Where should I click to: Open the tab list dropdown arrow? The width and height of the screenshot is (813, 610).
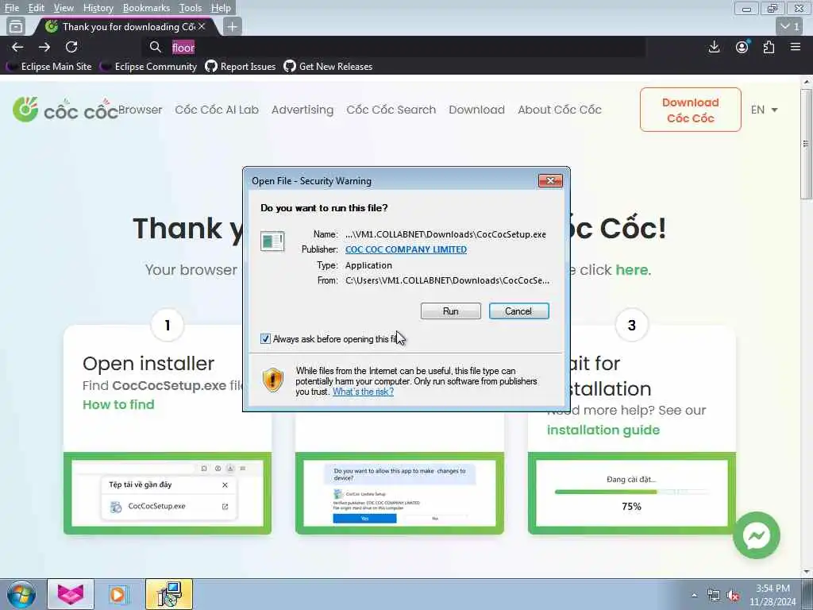[790, 26]
